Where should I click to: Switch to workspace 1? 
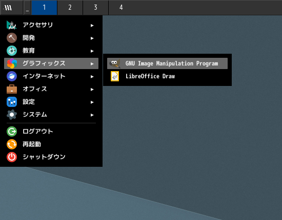45,8
